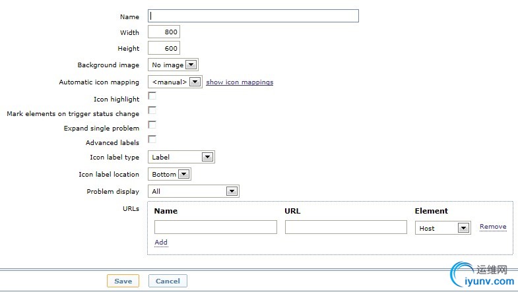Click the URL Name input field
The width and height of the screenshot is (518, 292).
pyautogui.click(x=216, y=227)
